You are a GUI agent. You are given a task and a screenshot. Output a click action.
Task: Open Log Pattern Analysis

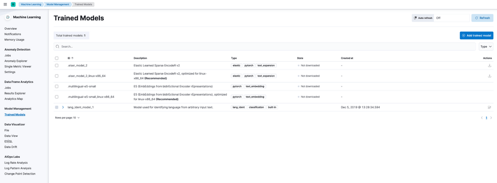point(18,168)
